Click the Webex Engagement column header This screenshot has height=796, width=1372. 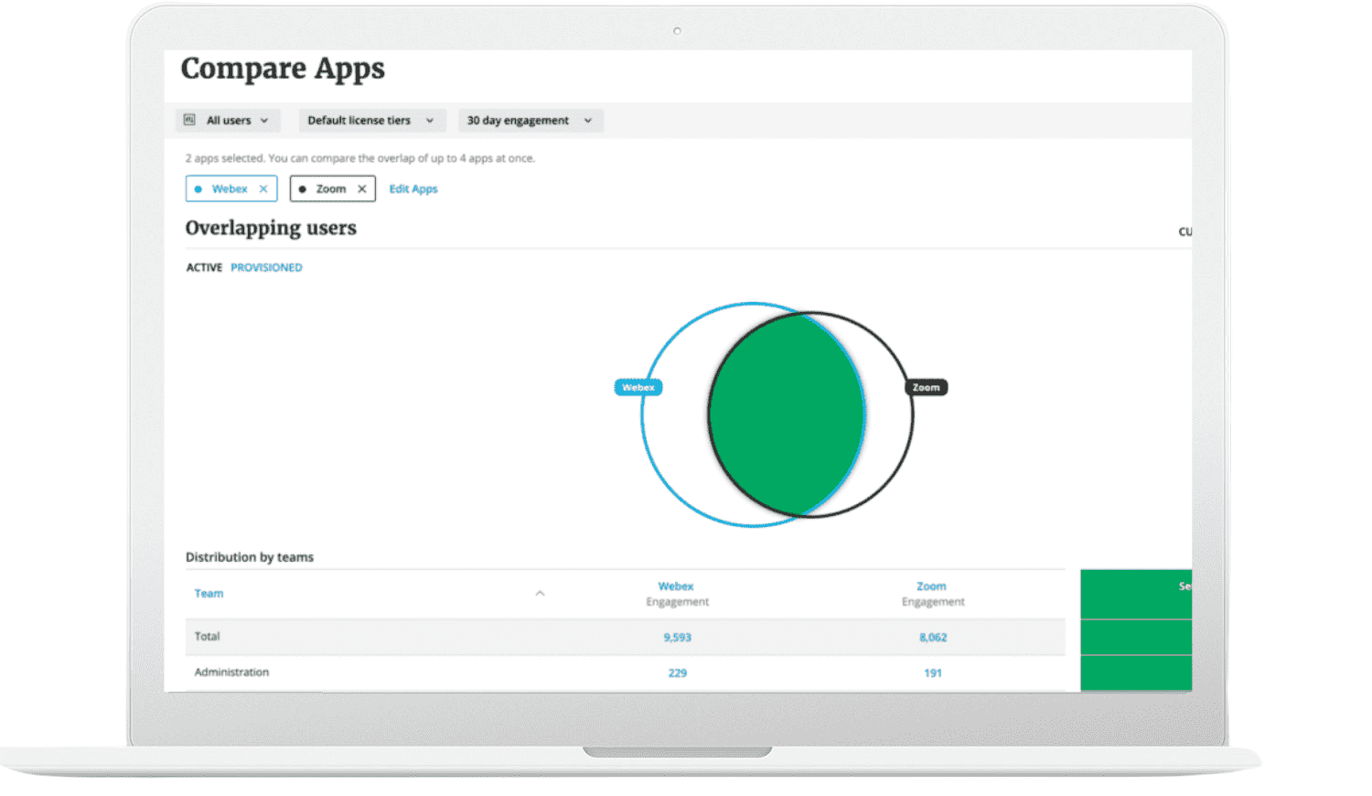point(677,594)
